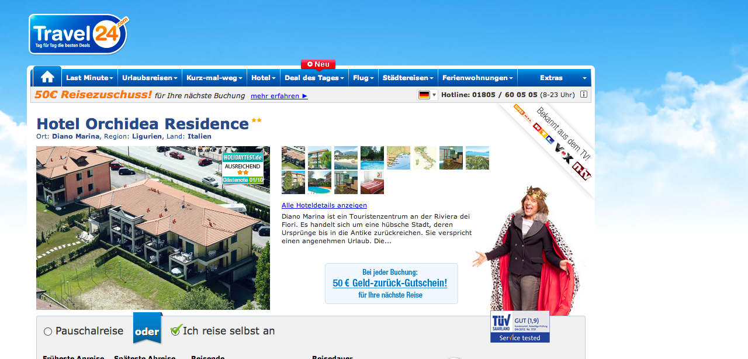Open the Ferienwohnungen menu
The image size is (748, 359).
pos(477,78)
